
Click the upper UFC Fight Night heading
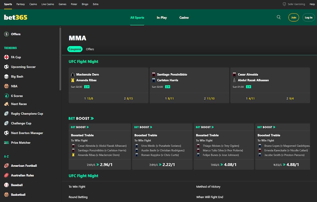(x=84, y=62)
